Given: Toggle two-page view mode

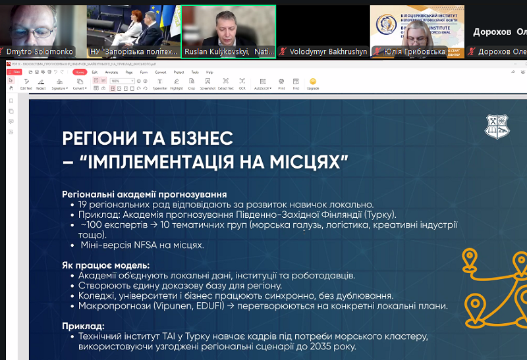Looking at the screenshot, I should pos(96,88).
